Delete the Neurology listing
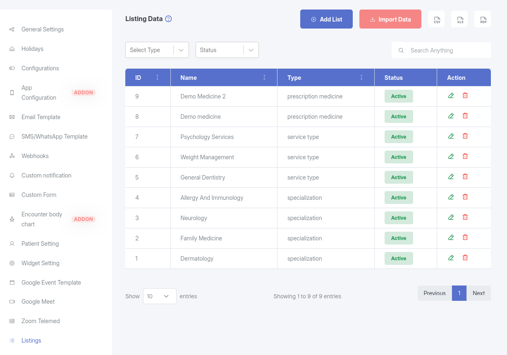 pos(465,217)
